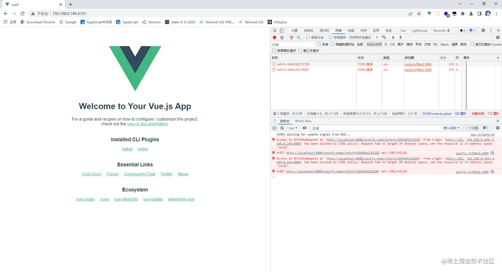The image size is (502, 272).
Task: Click the live expressions eye icon
Action: 304,128
